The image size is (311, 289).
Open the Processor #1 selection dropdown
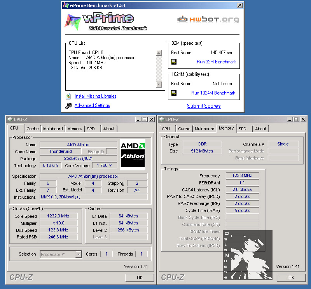click(79, 254)
